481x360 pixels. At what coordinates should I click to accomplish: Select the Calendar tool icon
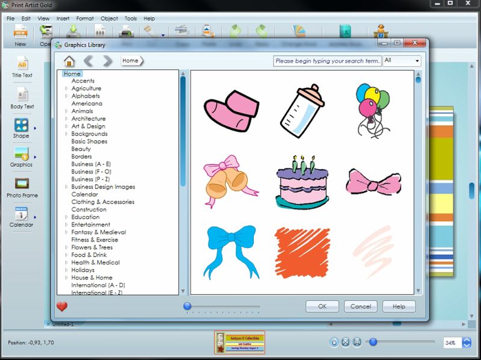click(21, 214)
